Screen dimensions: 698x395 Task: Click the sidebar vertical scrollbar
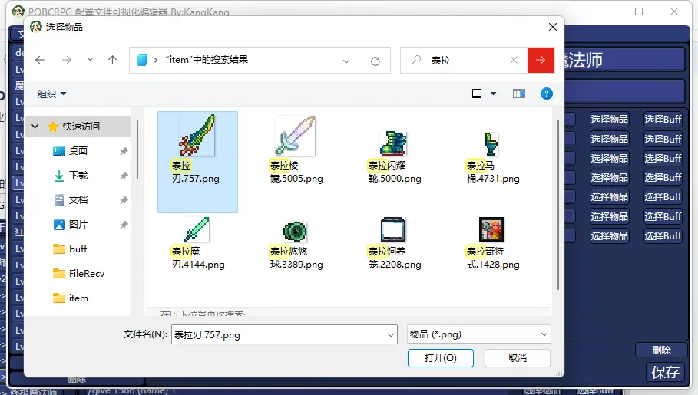tap(137, 149)
